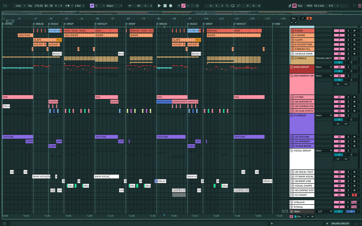Click the W arrangement width button

pyautogui.click(x=312, y=216)
